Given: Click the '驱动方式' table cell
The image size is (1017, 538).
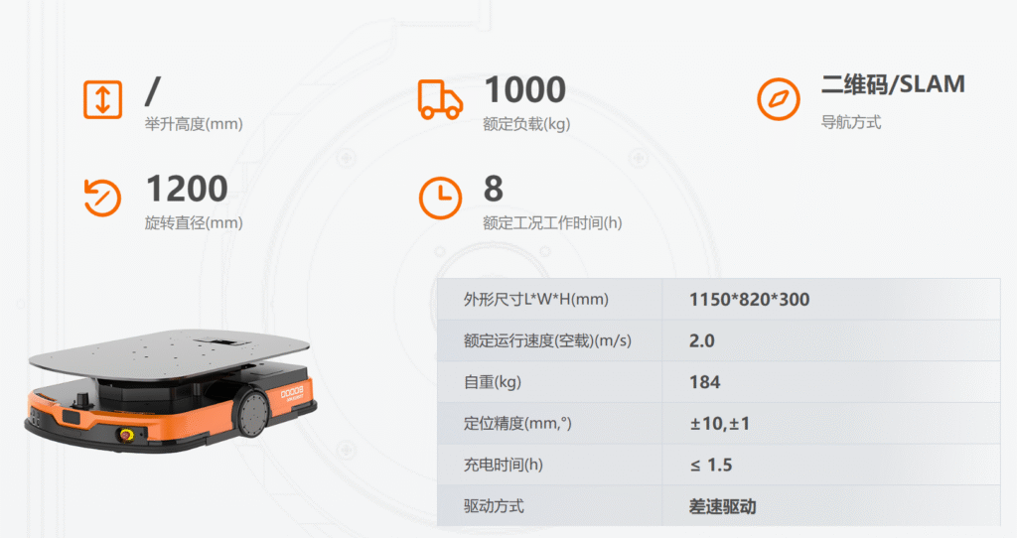Looking at the screenshot, I should point(549,505).
